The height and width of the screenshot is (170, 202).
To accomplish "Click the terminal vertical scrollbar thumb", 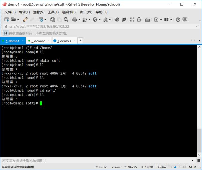I will (x=199, y=140).
